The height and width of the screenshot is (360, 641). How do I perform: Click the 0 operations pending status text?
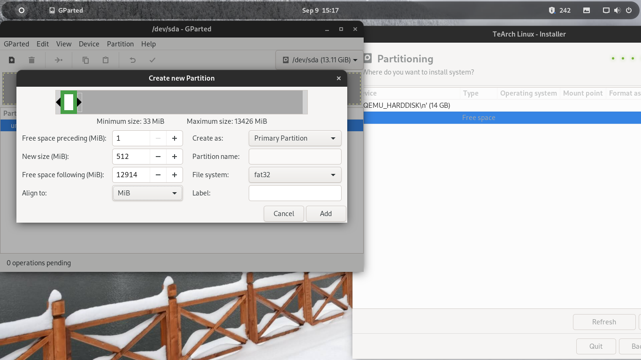[x=39, y=263]
